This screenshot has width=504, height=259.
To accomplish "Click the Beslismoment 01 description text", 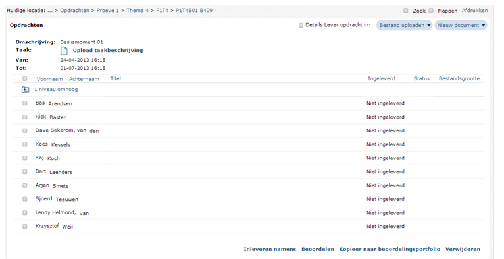I will (82, 42).
